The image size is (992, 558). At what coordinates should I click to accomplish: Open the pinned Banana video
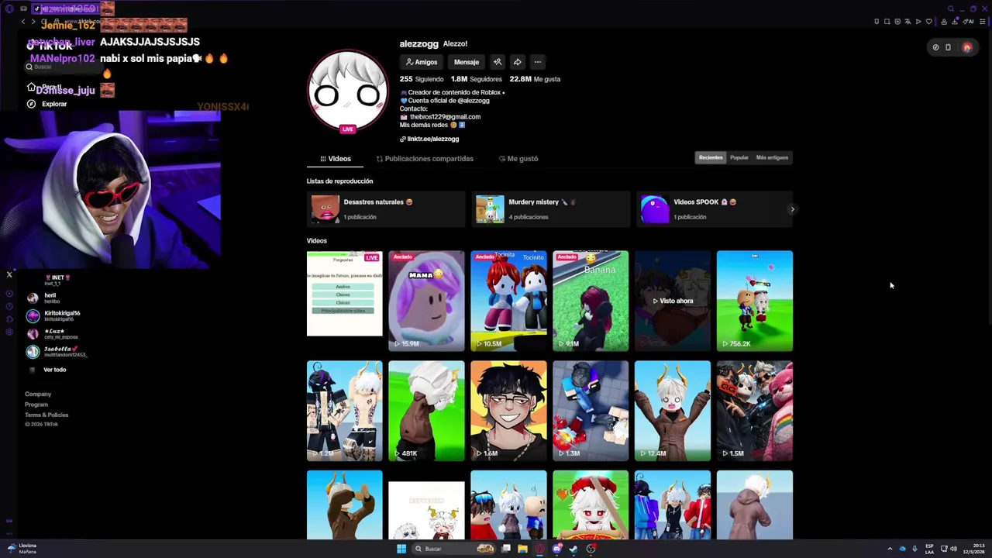pos(591,301)
